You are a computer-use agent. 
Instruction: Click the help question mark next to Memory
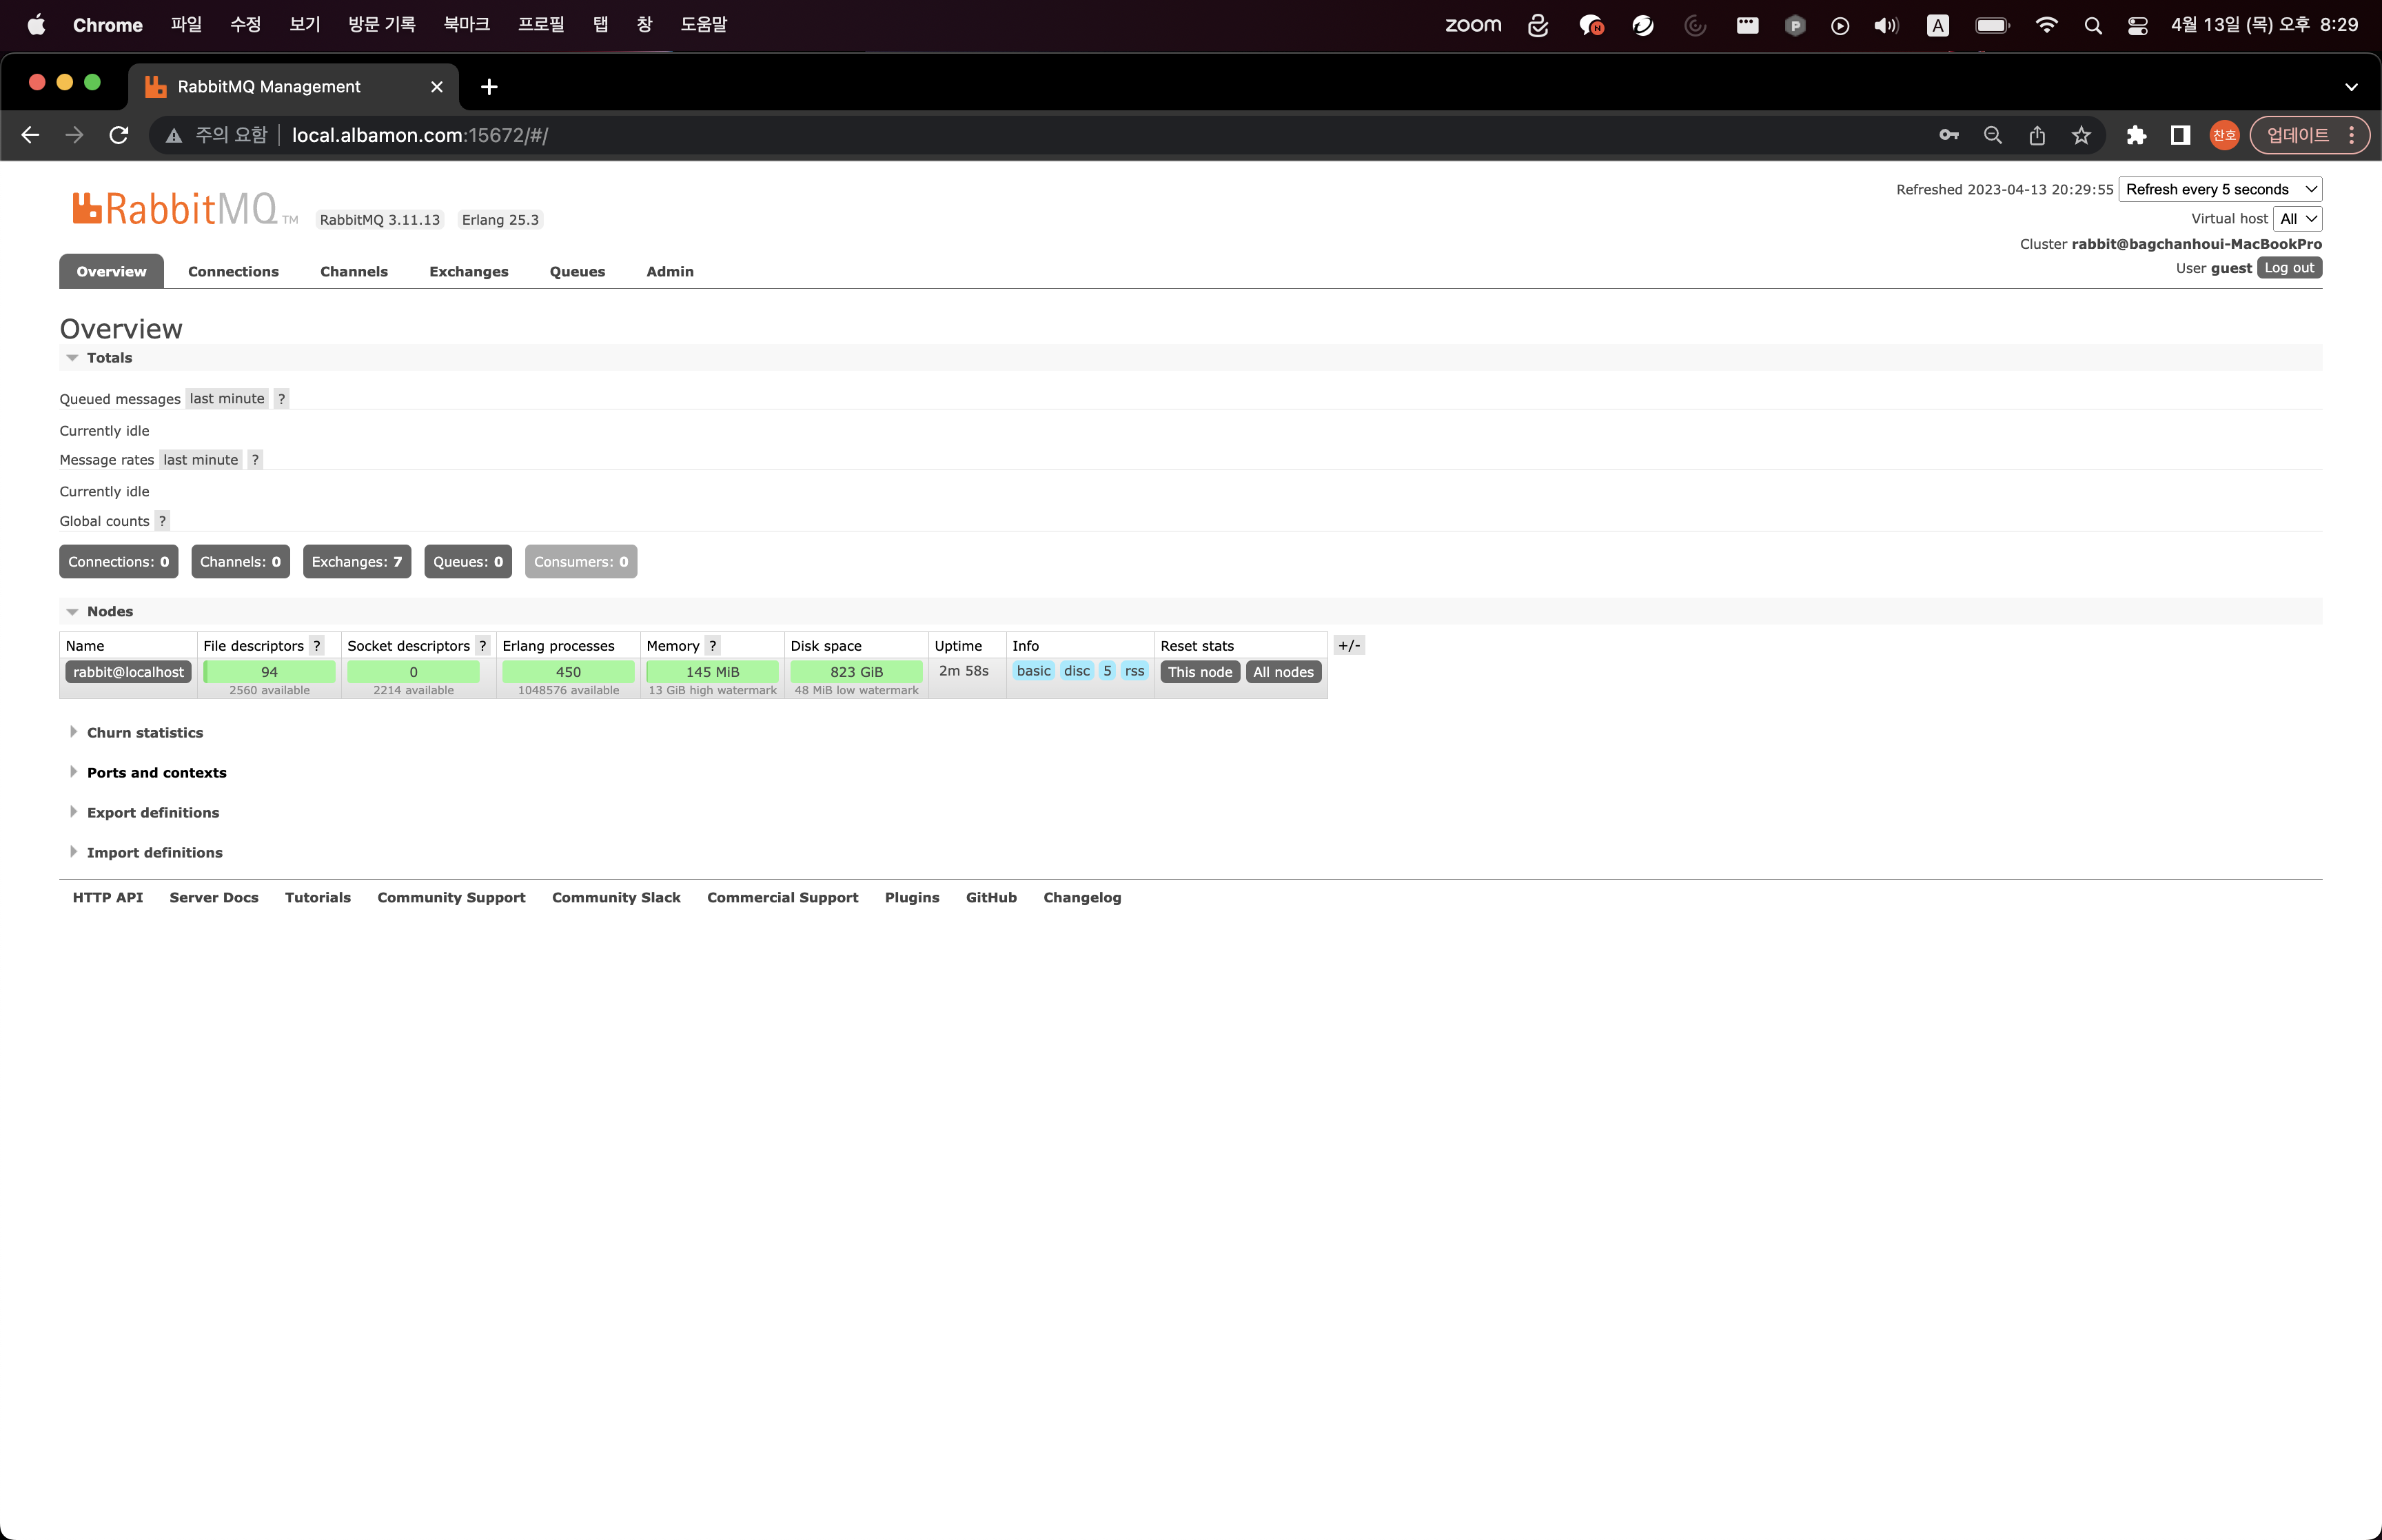coord(713,646)
